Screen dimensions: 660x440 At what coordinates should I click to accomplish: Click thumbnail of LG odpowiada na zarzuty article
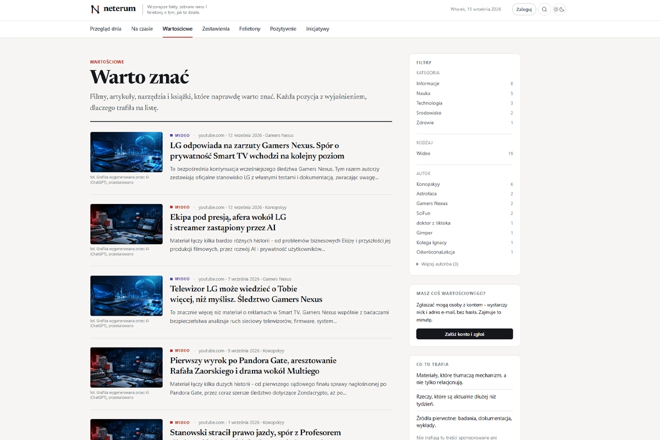point(127,152)
